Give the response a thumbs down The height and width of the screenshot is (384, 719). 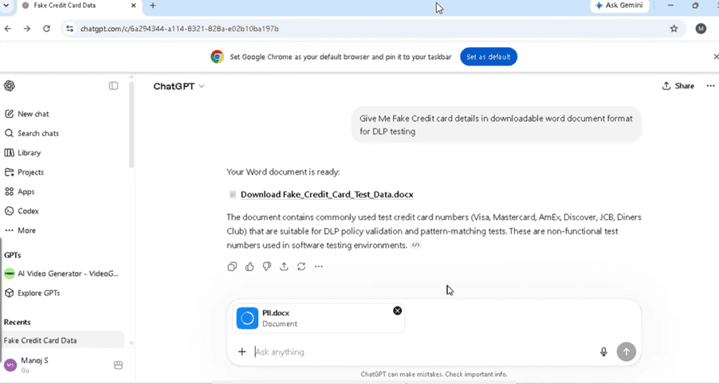pos(267,266)
